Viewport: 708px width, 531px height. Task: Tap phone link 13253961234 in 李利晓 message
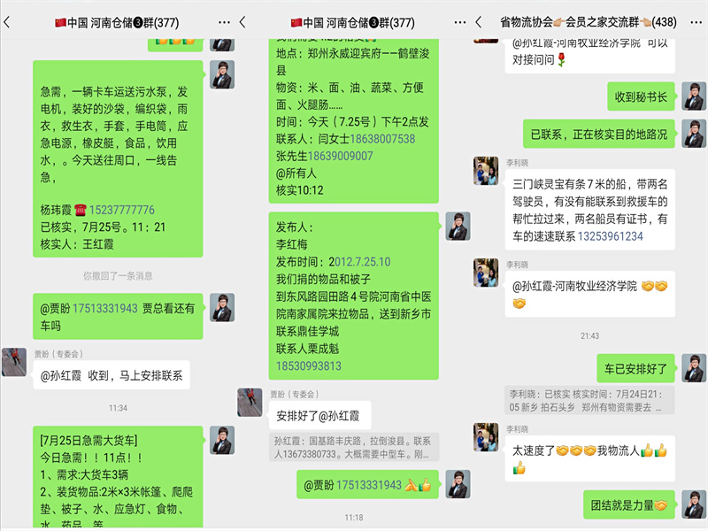coord(610,236)
